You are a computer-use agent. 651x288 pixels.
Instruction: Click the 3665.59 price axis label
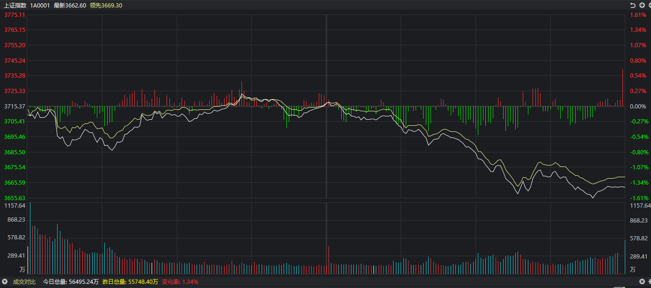15,182
